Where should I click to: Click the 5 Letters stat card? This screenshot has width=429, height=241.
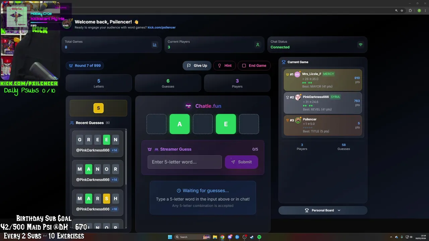click(x=99, y=83)
